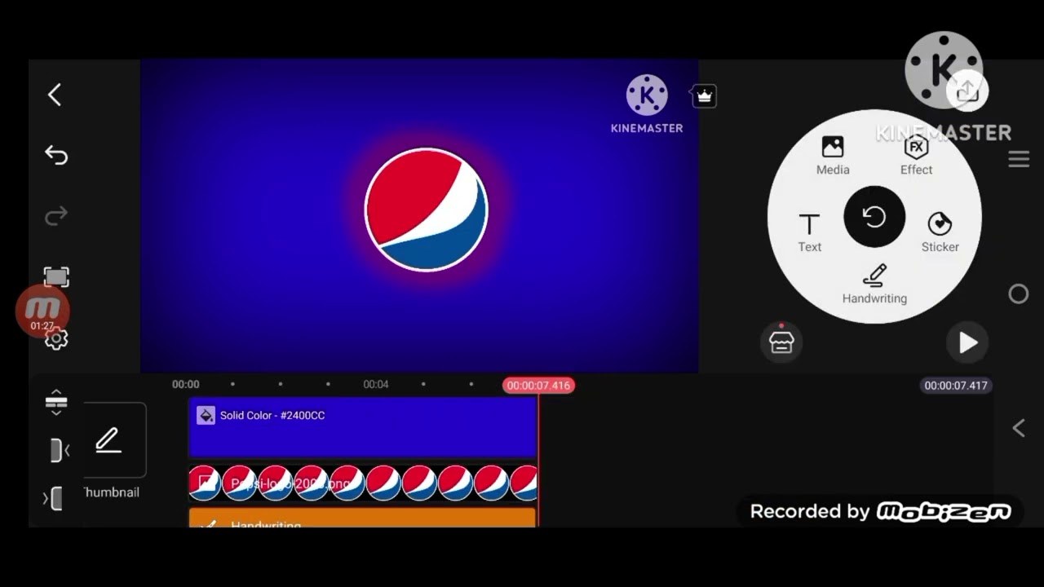Screen dimensions: 1044x587
Task: Tap the 00:00 ruler mark
Action: (x=186, y=384)
